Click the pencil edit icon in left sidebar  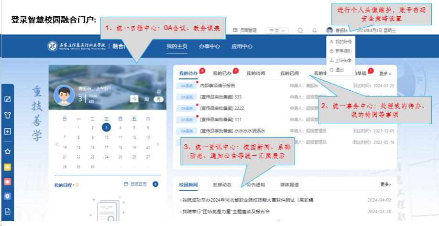point(7,99)
